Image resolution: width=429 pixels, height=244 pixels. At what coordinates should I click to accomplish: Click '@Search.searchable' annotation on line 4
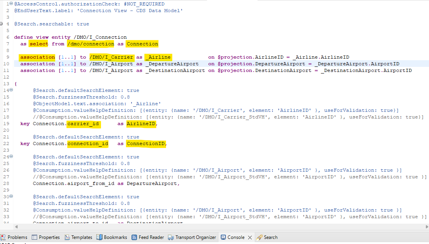(43, 24)
